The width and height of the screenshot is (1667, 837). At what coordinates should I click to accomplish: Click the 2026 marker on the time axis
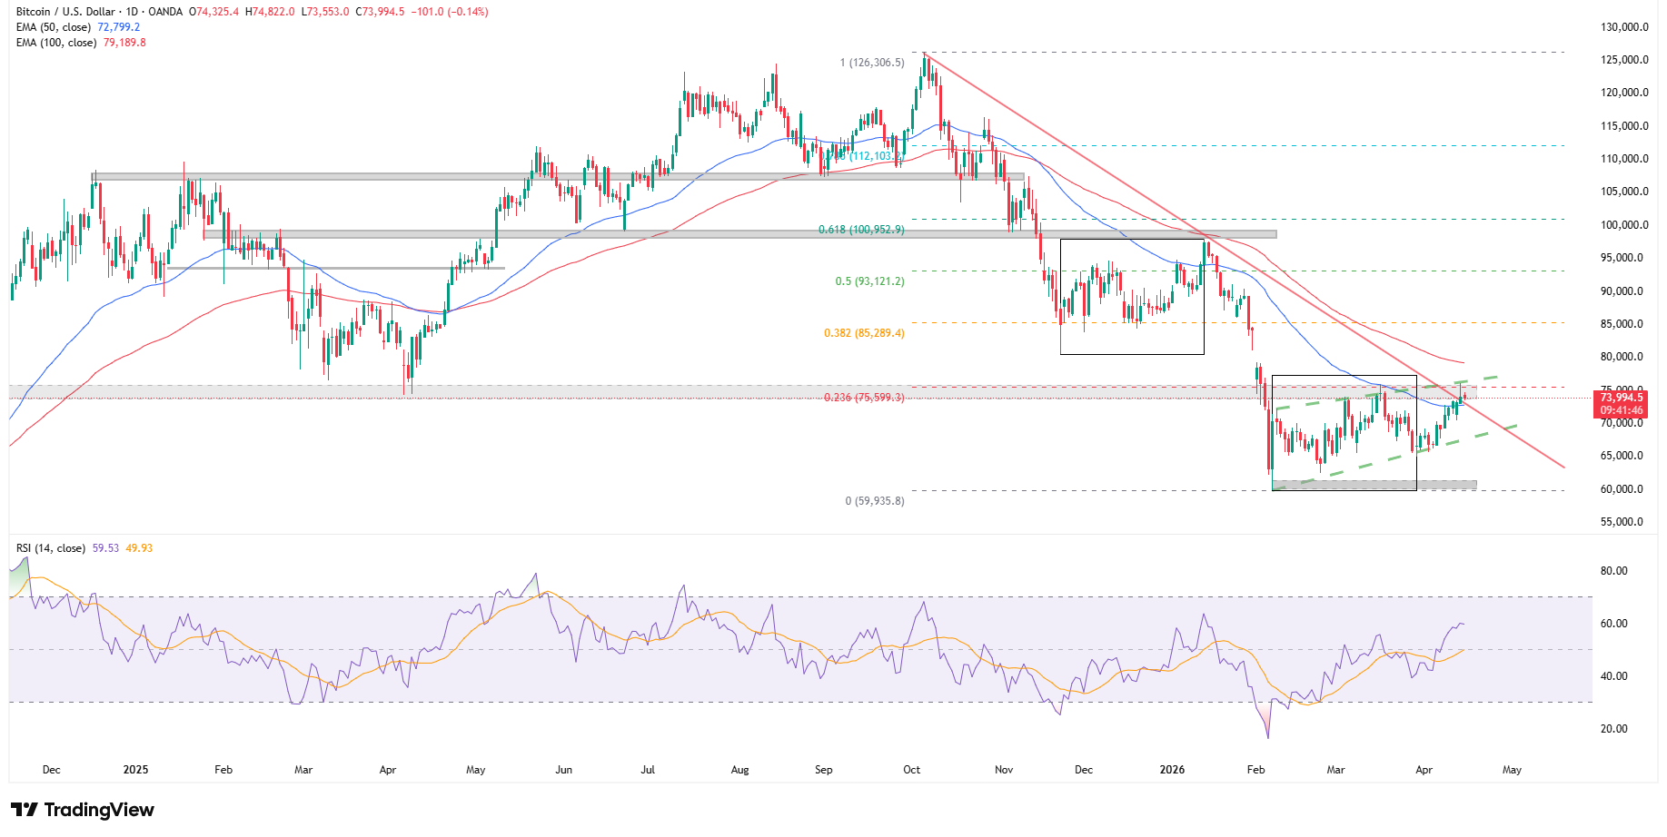pos(1172,770)
